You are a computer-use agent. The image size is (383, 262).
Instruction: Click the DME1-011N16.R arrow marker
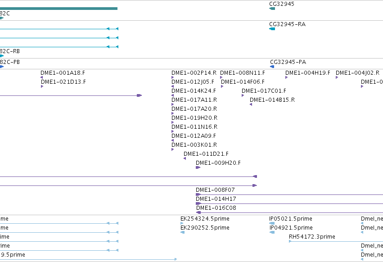173,131
